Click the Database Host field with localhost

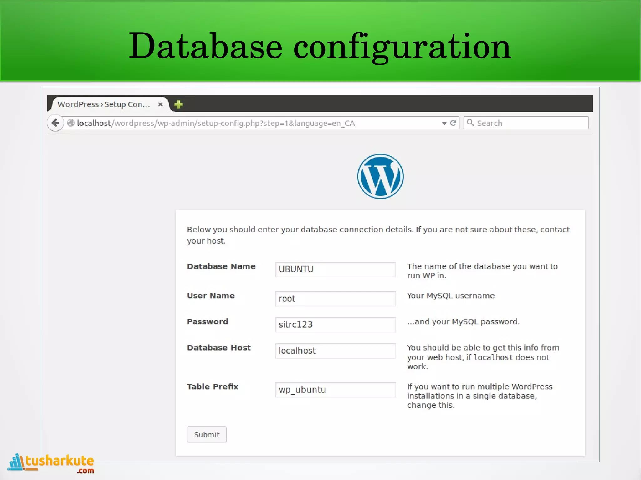pos(336,351)
